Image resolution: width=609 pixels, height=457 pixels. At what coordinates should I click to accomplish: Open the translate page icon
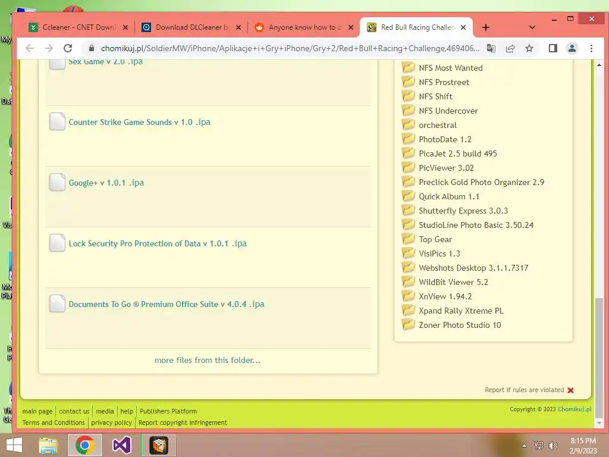(x=491, y=48)
